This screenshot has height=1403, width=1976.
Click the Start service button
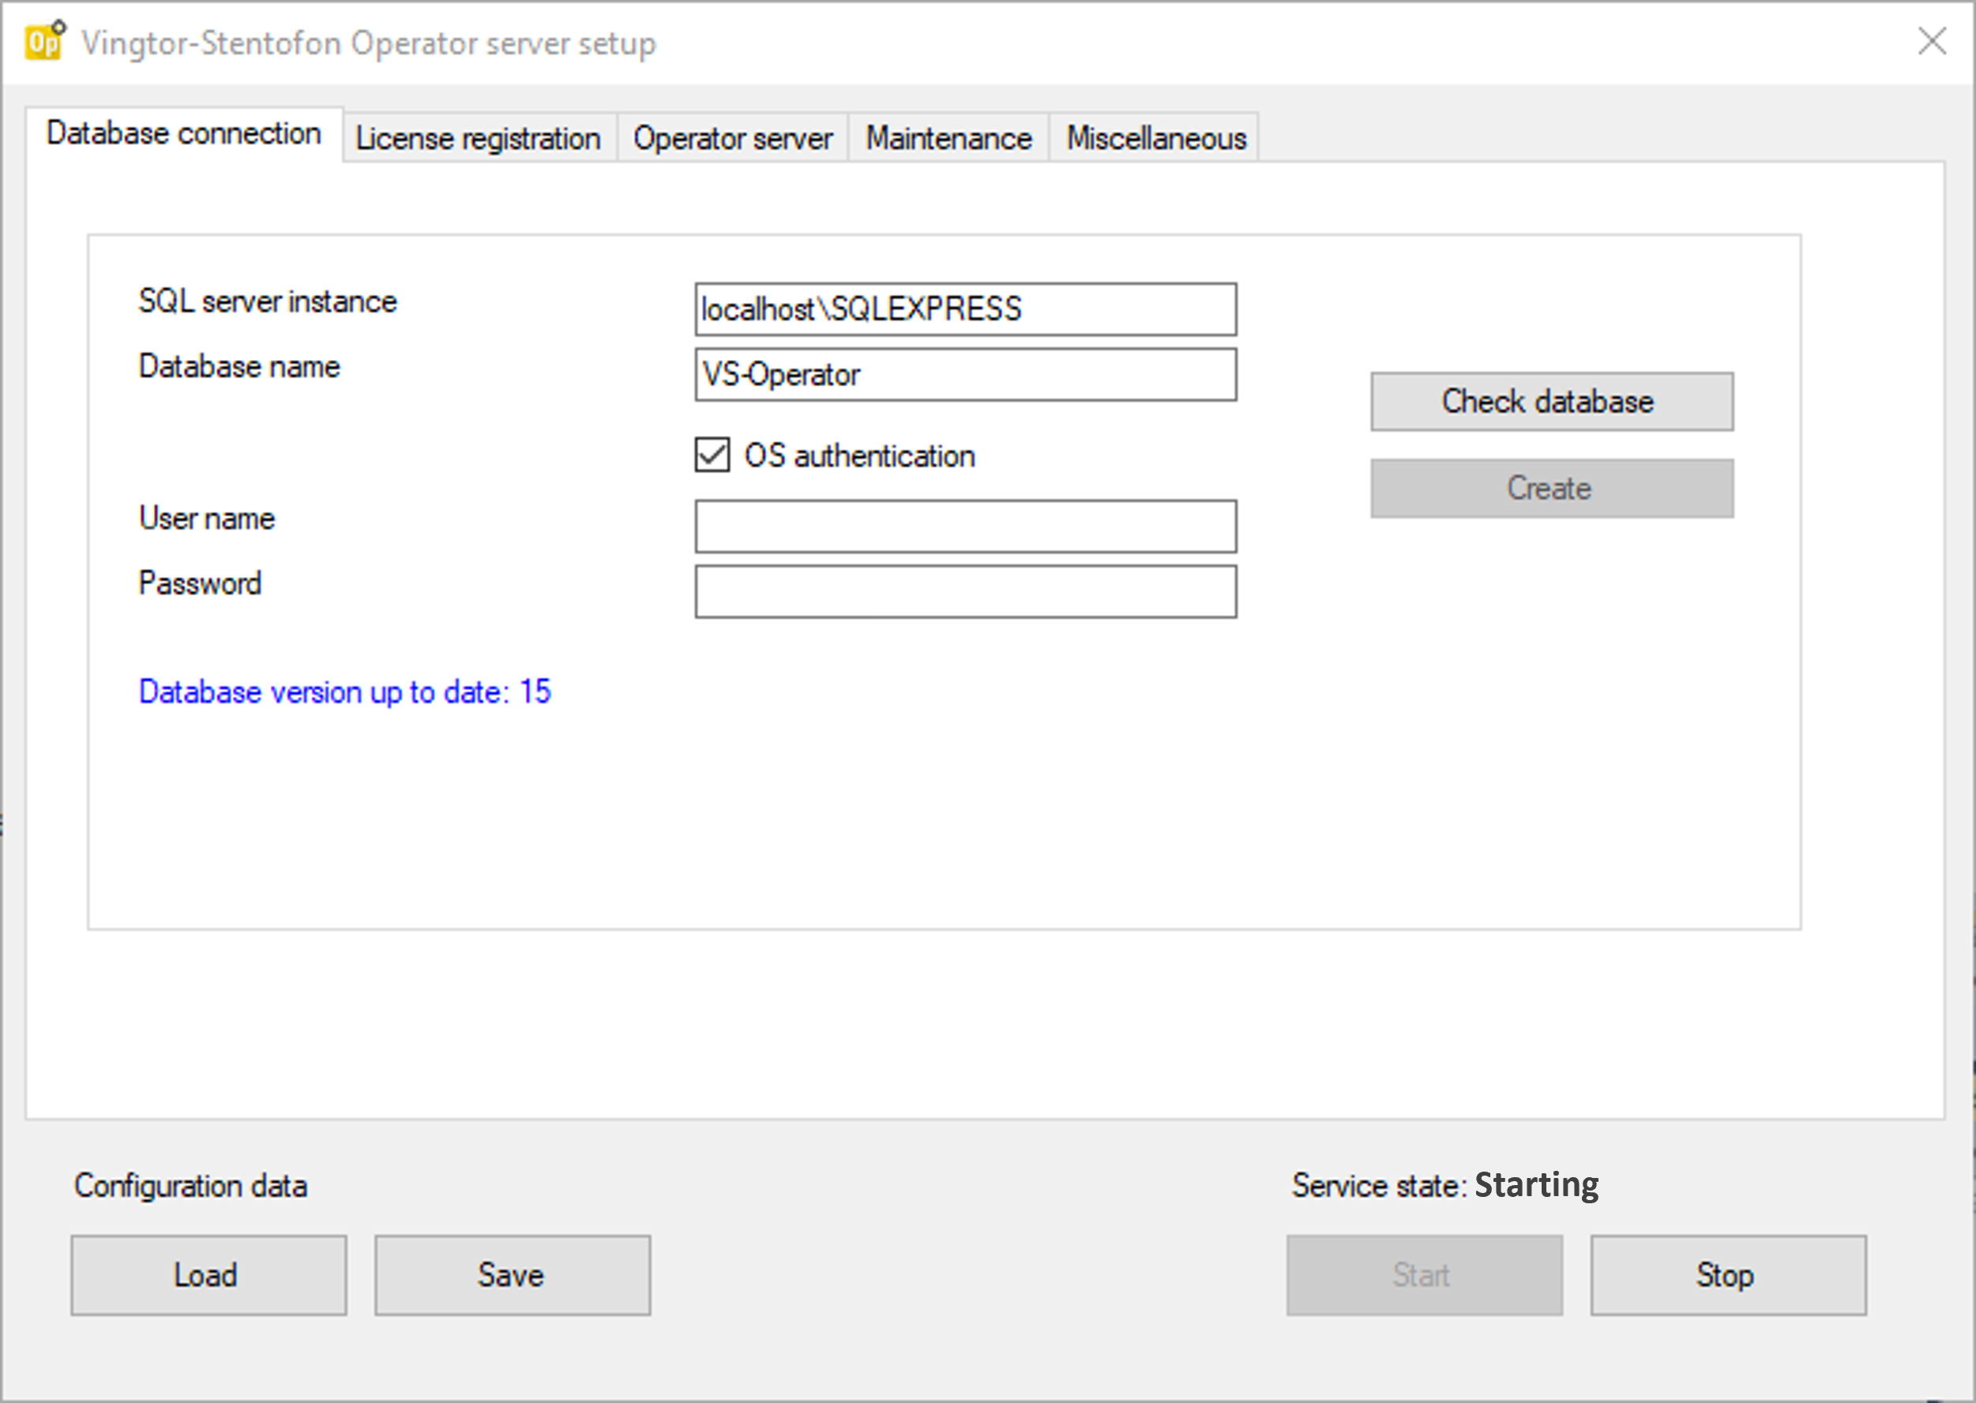tap(1424, 1275)
